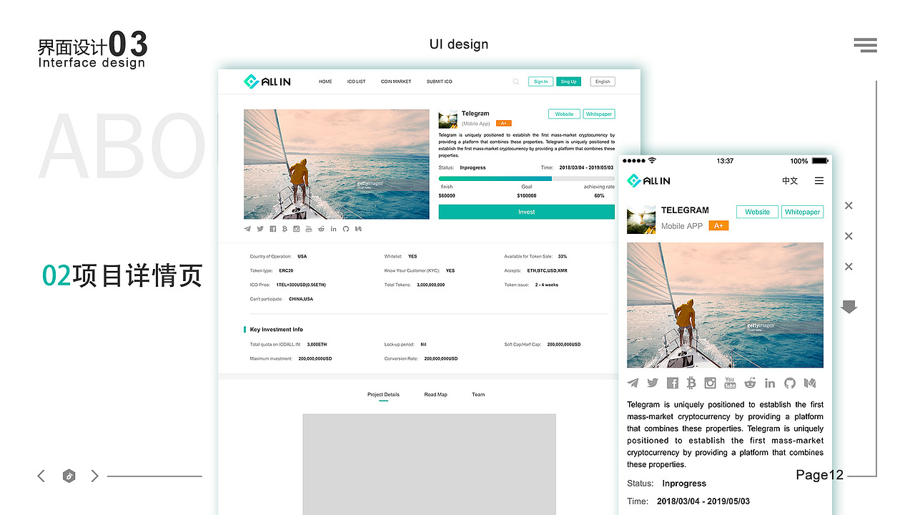This screenshot has height=515, width=915.
Task: Switch to the Road Map tab
Action: tap(435, 395)
